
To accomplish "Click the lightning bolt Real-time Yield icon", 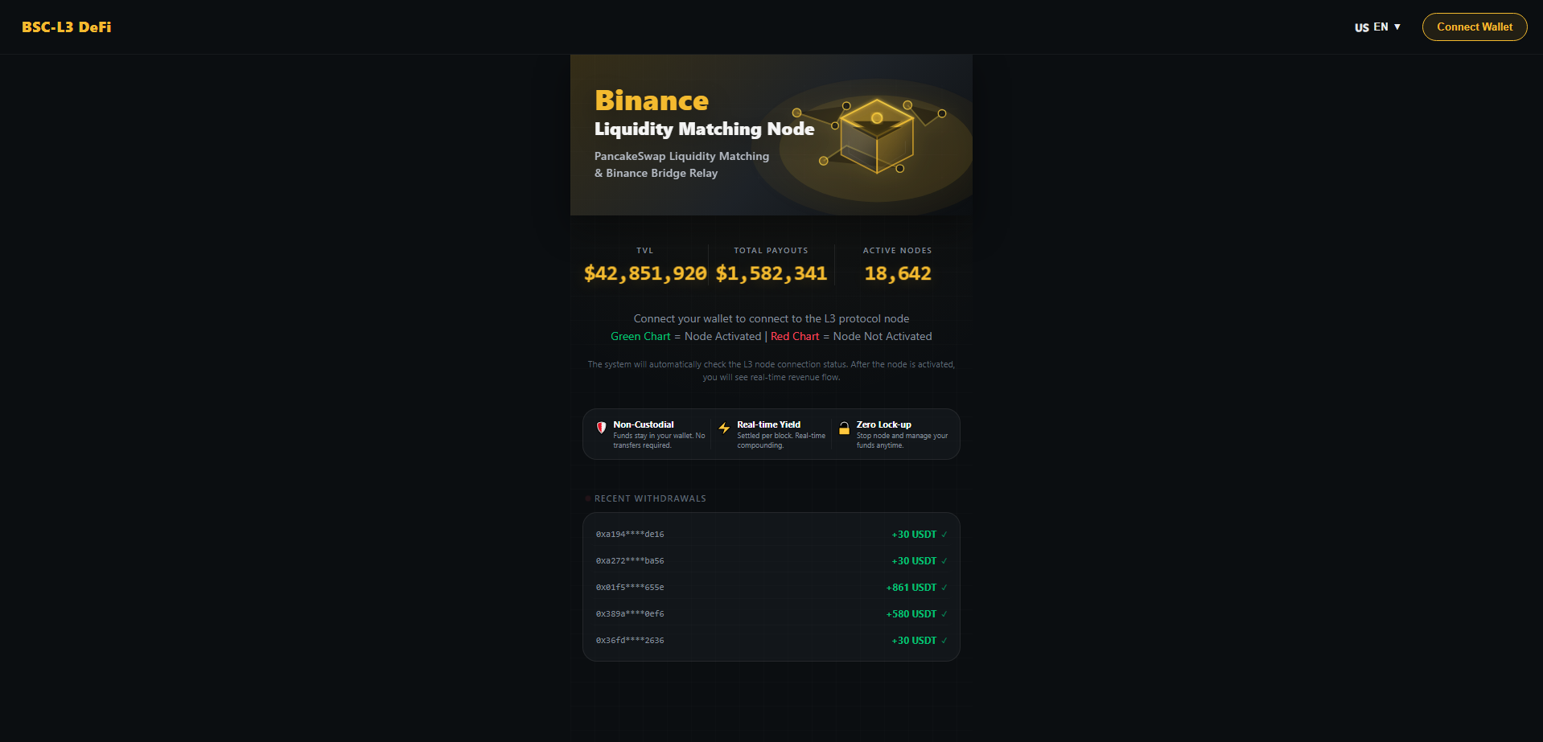I will (724, 428).
